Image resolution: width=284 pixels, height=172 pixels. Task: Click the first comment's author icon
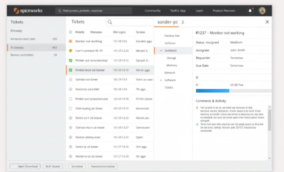click(197, 108)
